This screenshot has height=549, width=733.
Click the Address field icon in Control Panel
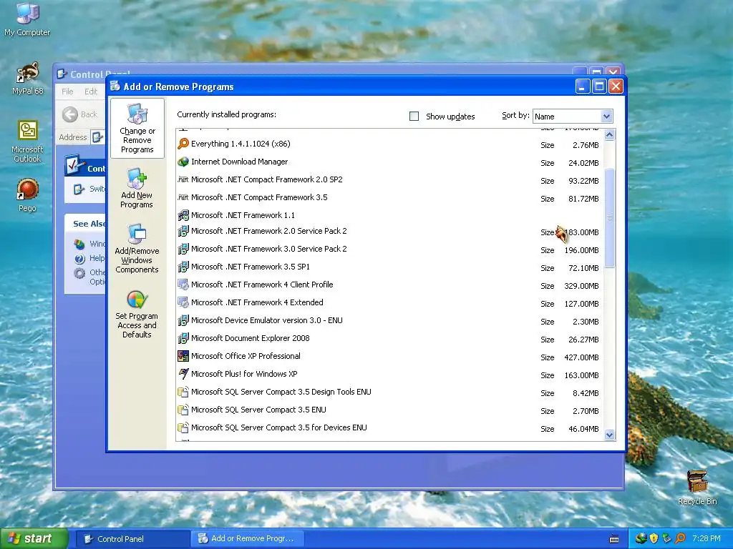click(97, 137)
